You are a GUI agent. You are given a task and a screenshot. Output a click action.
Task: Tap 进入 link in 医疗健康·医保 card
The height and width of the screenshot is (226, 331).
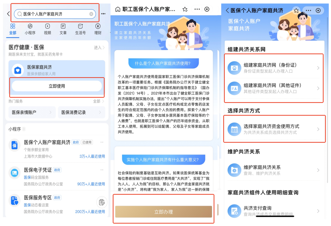(x=99, y=48)
